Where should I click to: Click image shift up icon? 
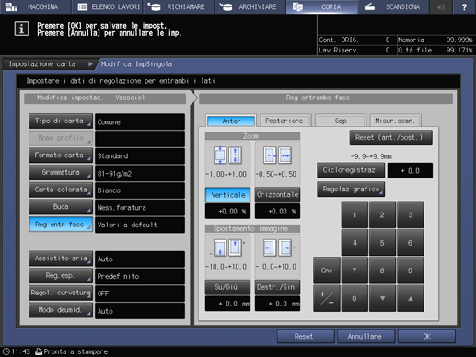pos(235,248)
